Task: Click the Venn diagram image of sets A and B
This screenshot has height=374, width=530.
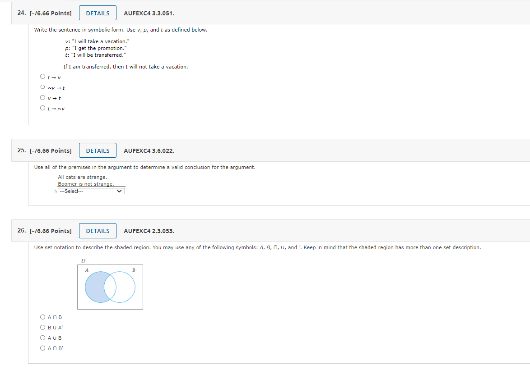Action: click(x=110, y=287)
